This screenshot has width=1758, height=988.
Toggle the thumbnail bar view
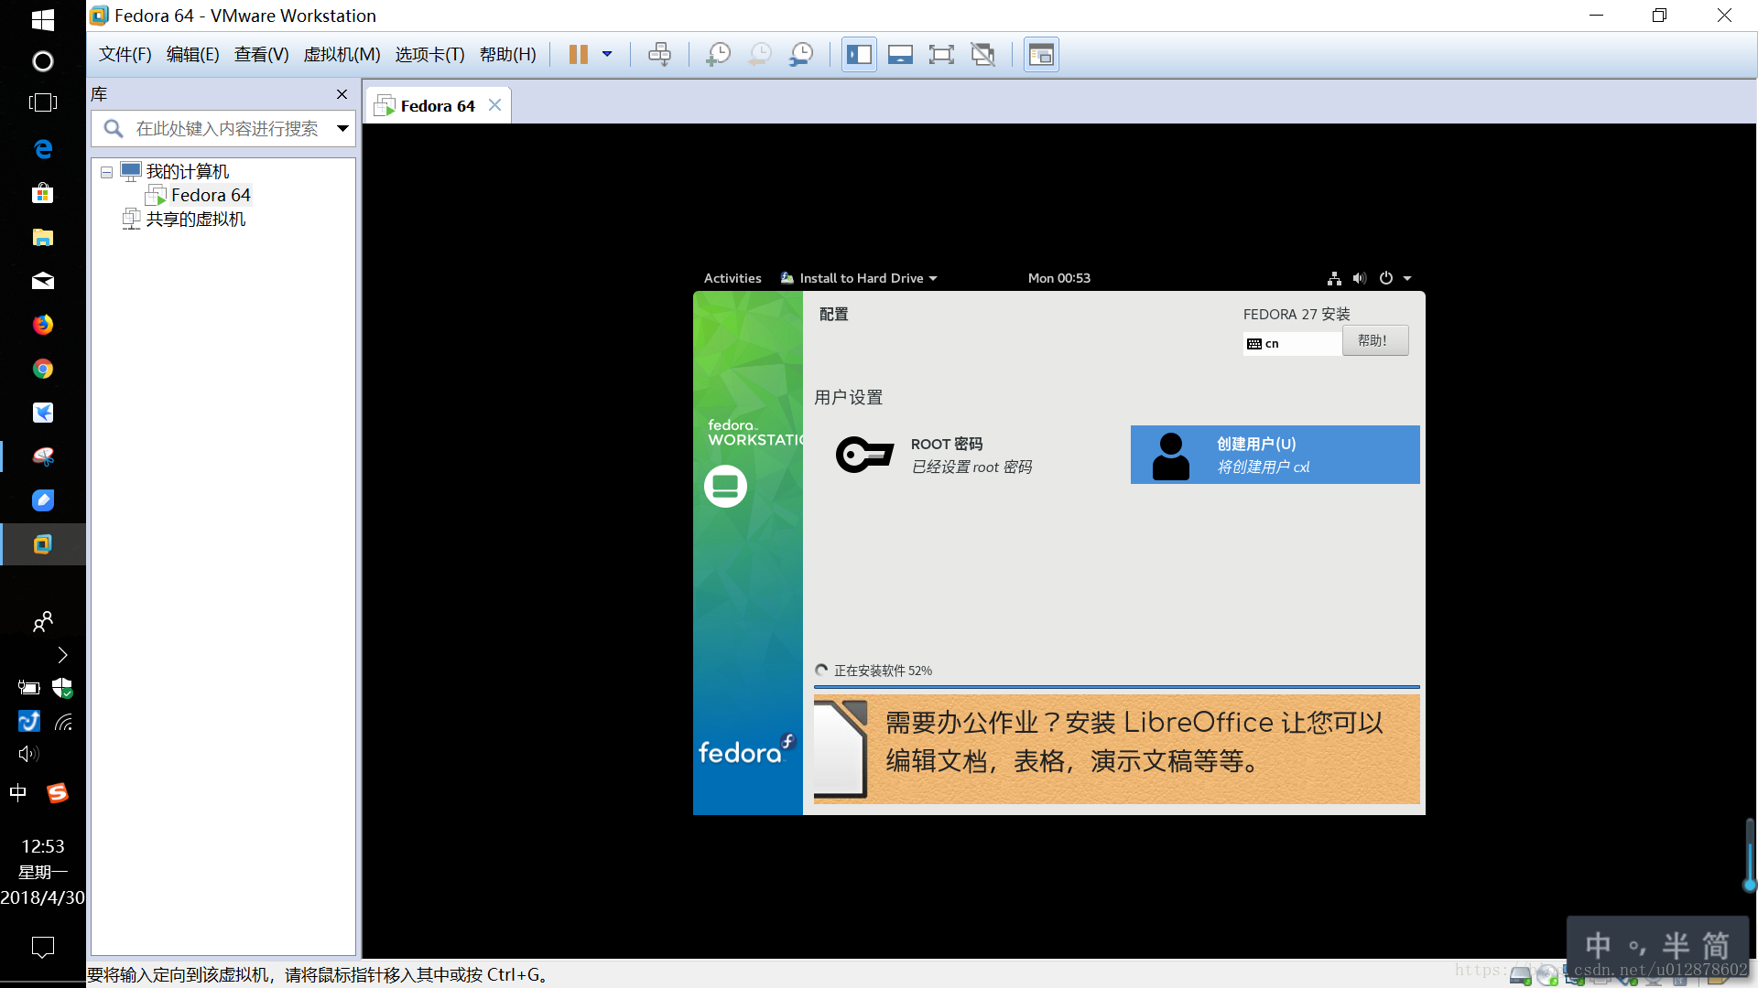coord(900,55)
